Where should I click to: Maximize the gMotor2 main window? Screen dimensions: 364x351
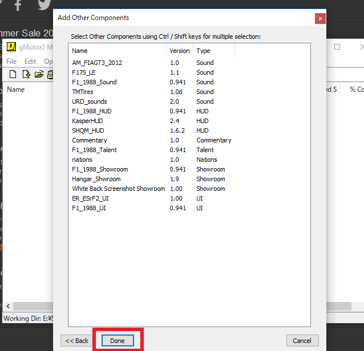[x=337, y=47]
